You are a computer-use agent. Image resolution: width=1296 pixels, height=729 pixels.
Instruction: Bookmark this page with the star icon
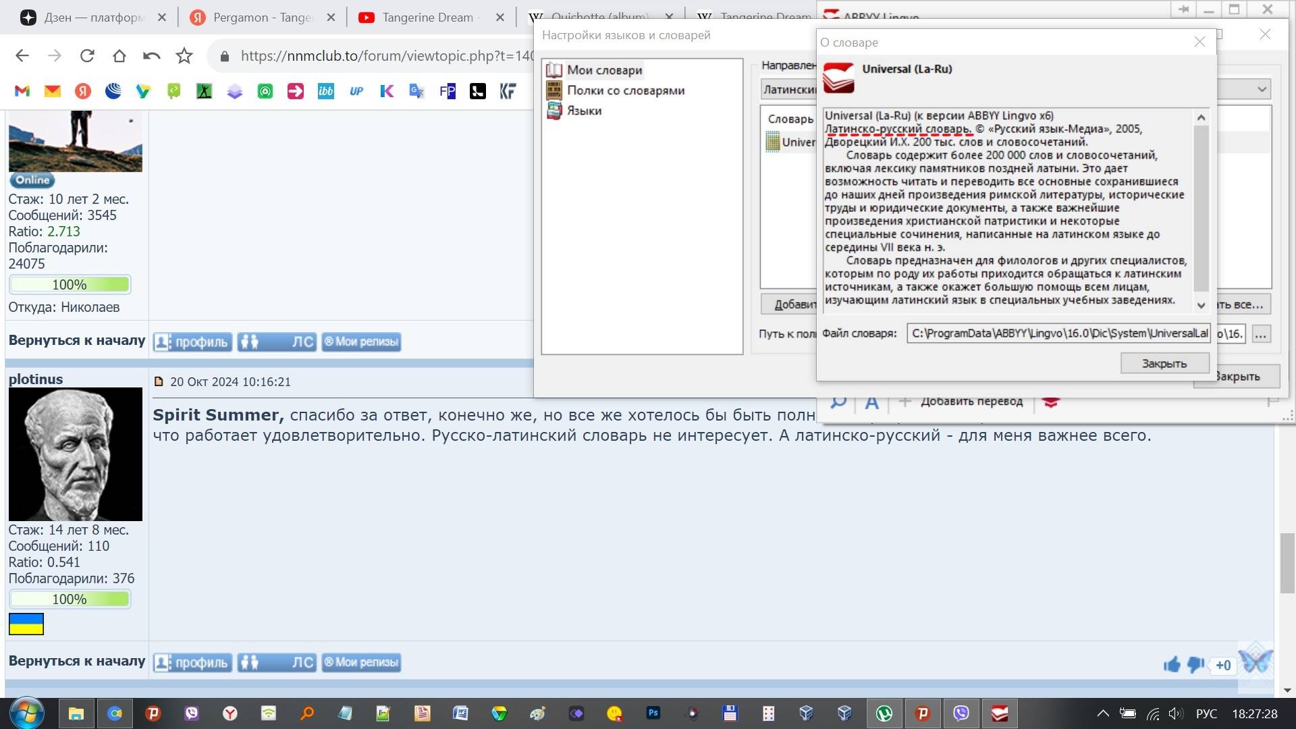click(x=184, y=56)
